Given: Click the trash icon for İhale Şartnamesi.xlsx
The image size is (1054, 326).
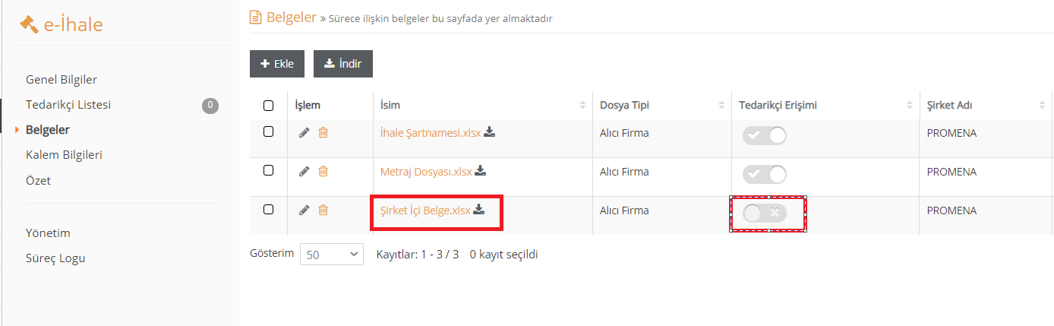Looking at the screenshot, I should click(x=323, y=133).
